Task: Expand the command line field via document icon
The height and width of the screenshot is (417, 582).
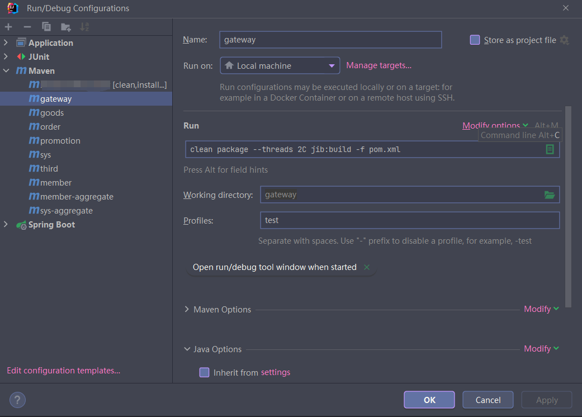Action: click(550, 149)
